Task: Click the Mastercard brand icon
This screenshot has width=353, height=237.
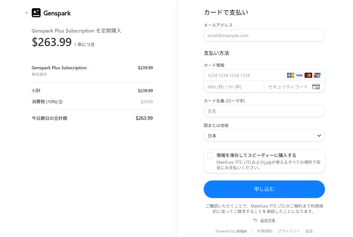Action: tap(308, 75)
